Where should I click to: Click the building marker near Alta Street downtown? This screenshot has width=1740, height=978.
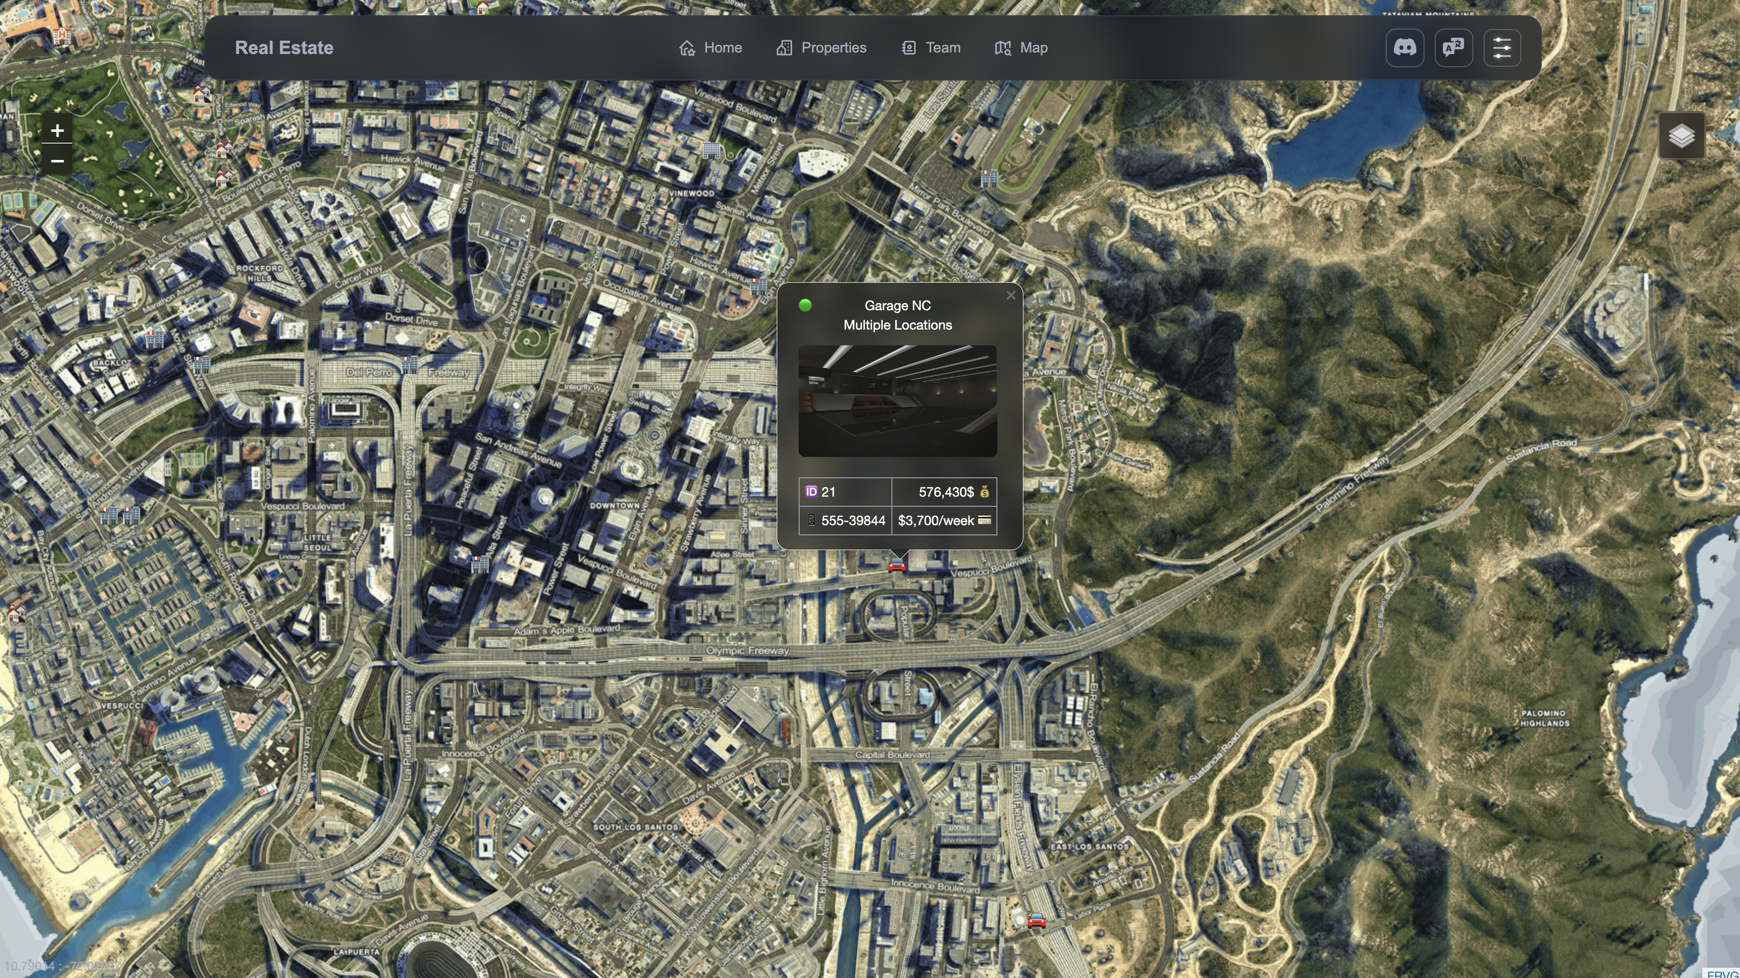coord(480,564)
